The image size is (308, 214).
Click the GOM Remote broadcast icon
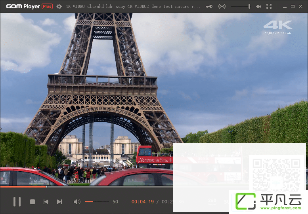click(x=222, y=6)
